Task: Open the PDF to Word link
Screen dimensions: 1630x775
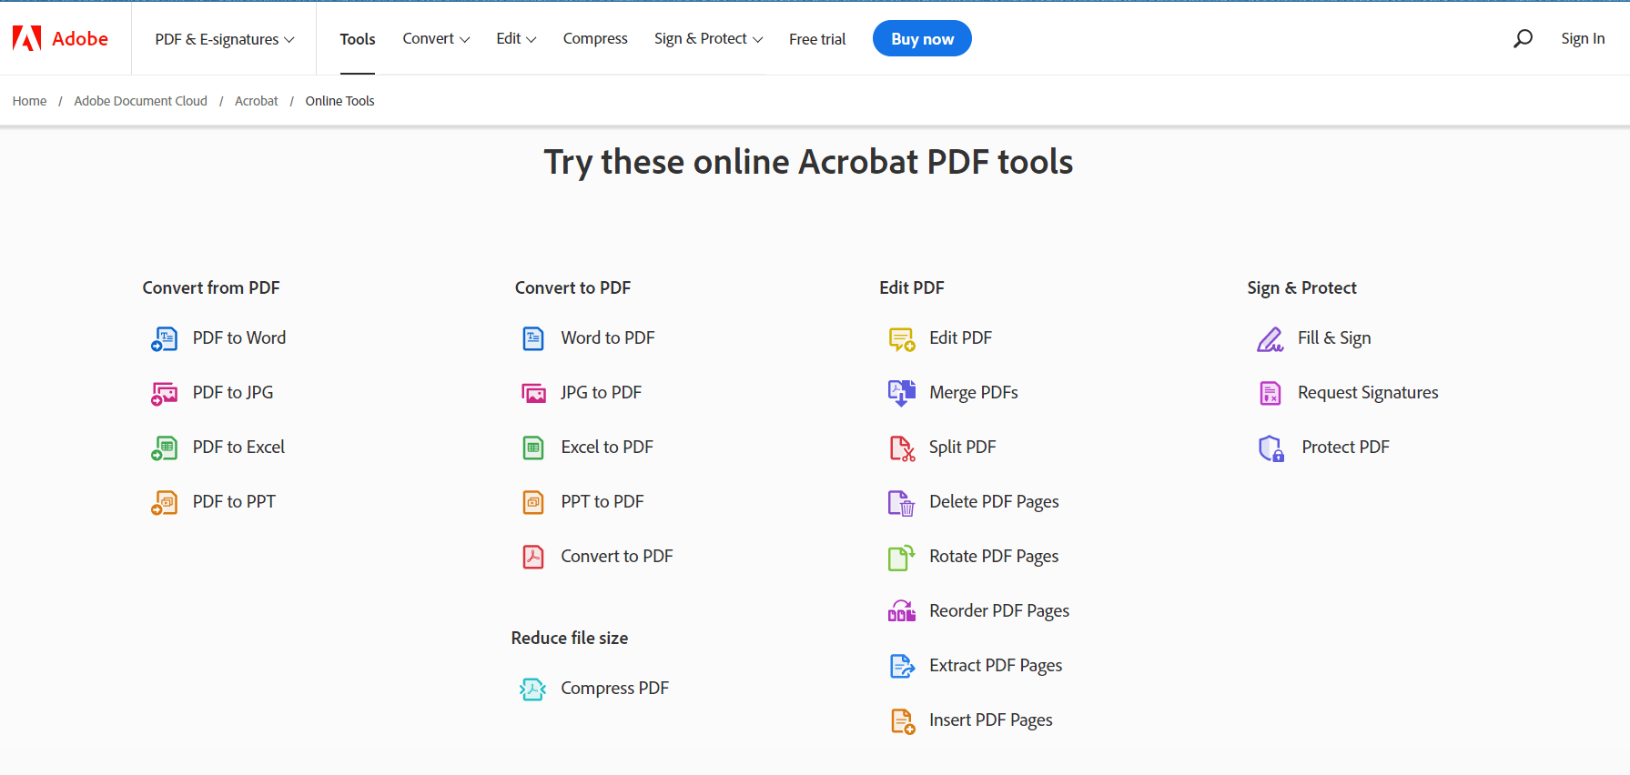Action: 239,338
